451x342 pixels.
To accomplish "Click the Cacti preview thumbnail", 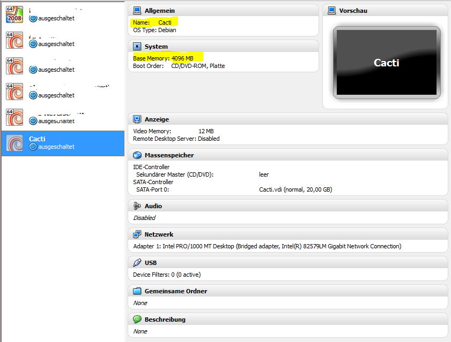I will (387, 62).
